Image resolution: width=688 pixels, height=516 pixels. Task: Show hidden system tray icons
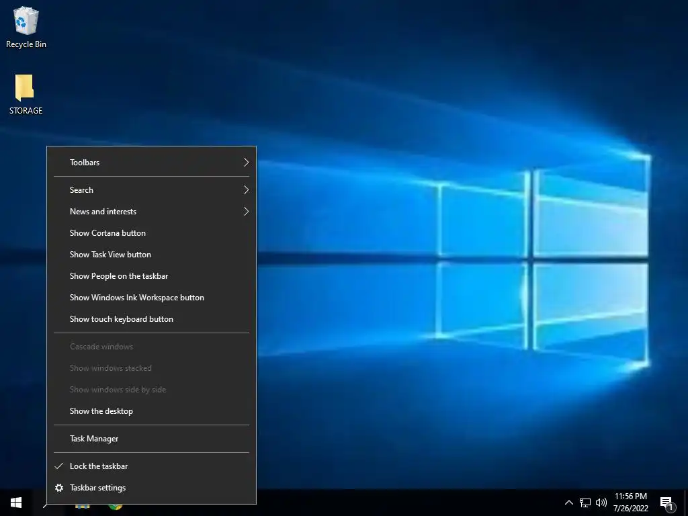(568, 503)
